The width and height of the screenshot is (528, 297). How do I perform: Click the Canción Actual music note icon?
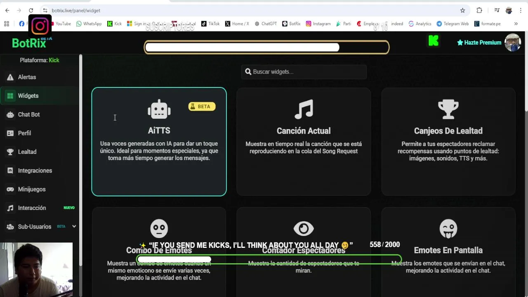point(304,109)
